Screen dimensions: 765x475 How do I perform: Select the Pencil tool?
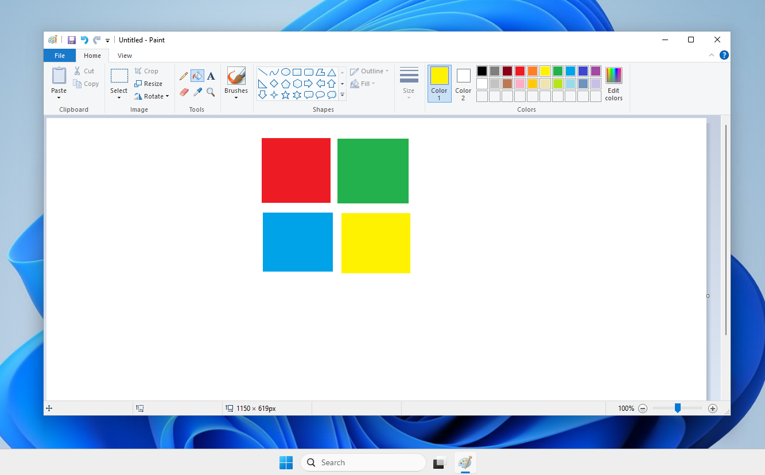tap(183, 76)
